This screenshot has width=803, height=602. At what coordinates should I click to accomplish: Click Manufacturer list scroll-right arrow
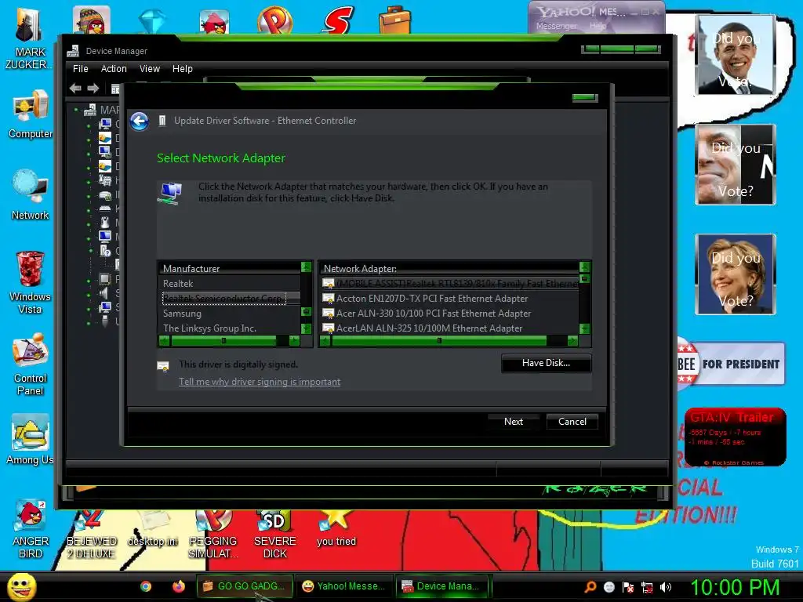tap(294, 340)
